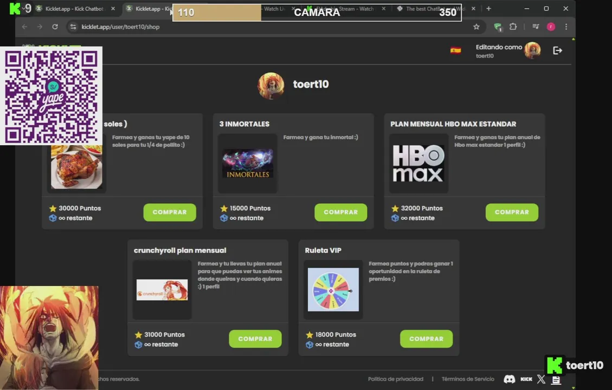Click the 15000 Puntos price label
Image resolution: width=612 pixels, height=390 pixels.
(x=250, y=208)
